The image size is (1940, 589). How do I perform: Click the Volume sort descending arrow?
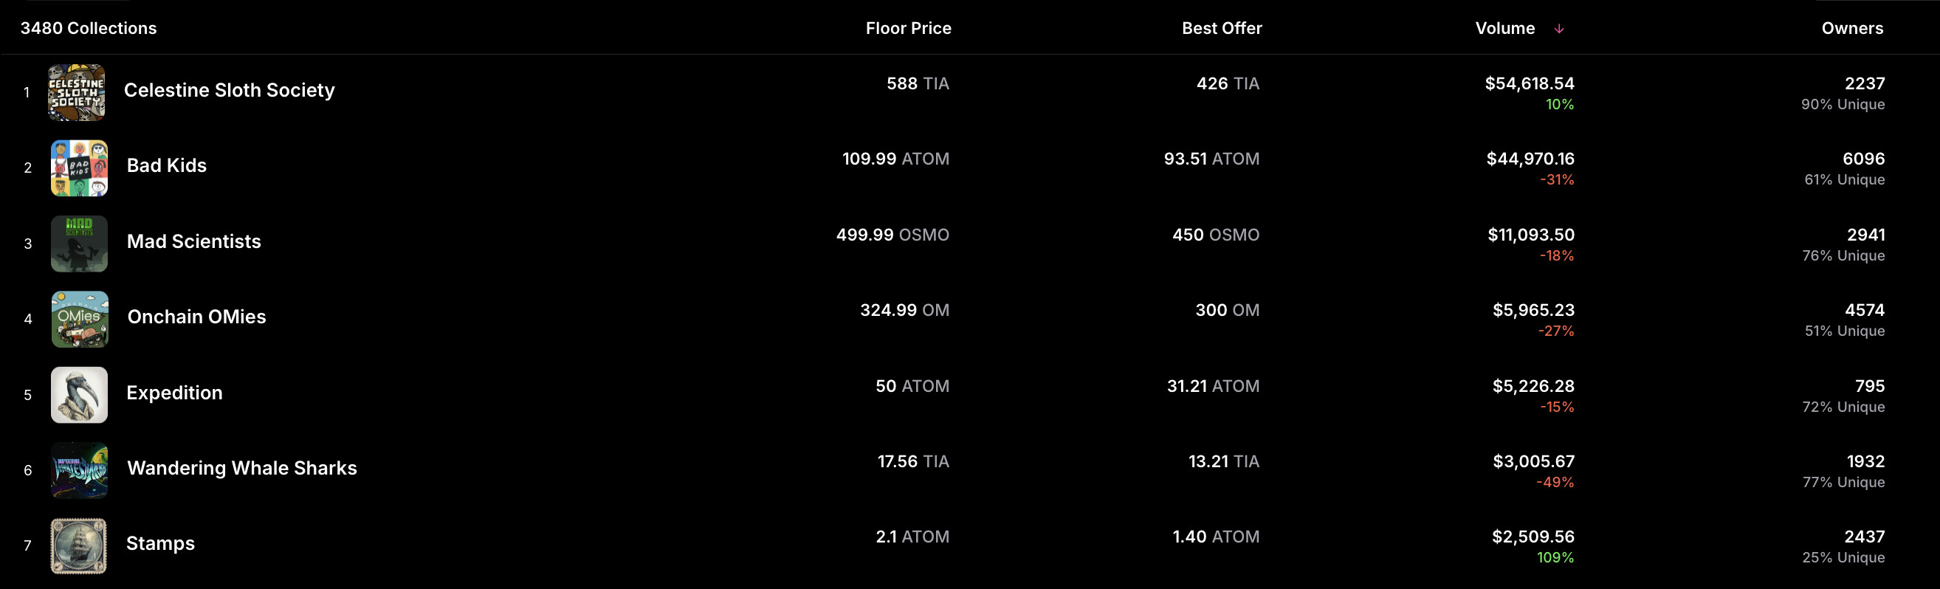coord(1559,29)
